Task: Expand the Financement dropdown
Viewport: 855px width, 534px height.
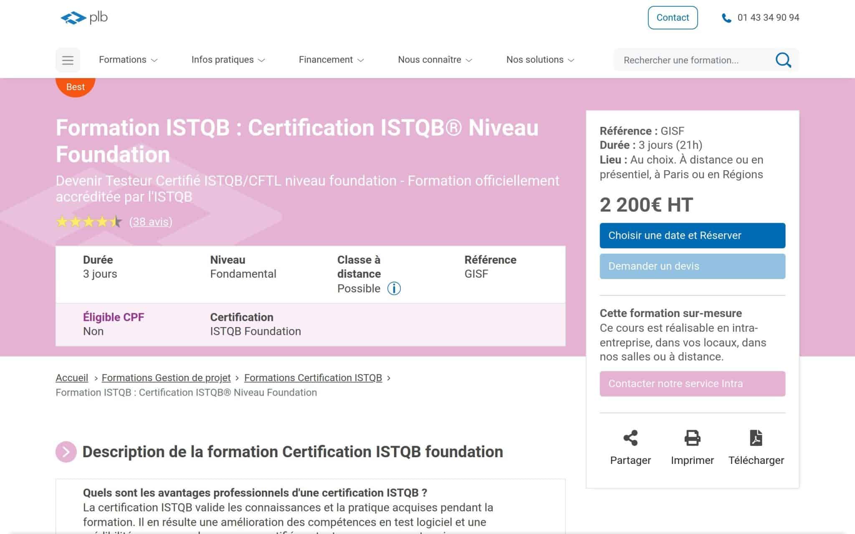Action: (x=331, y=60)
